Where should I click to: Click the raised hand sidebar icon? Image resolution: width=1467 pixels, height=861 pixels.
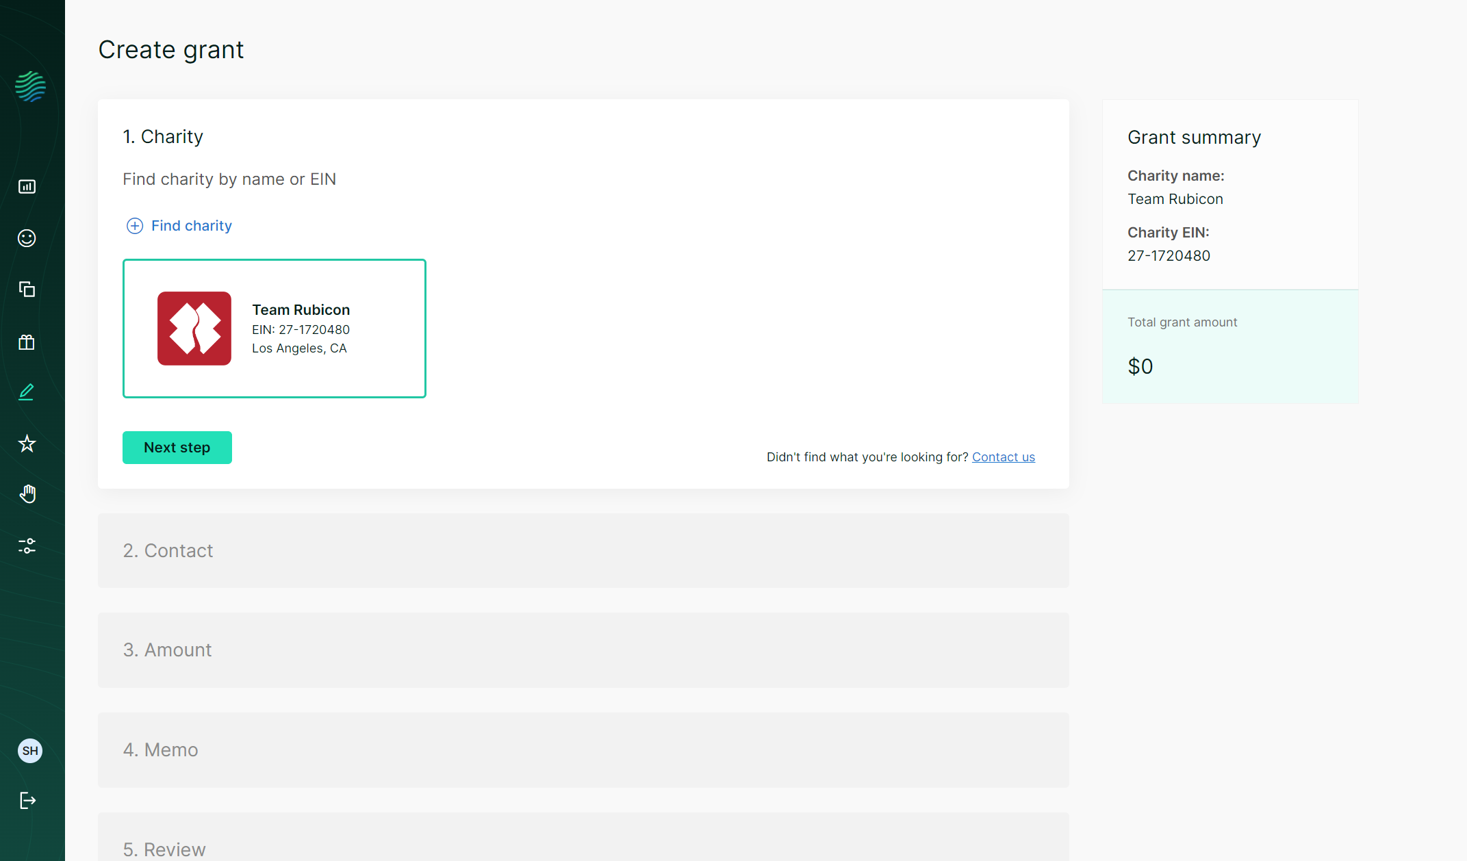pyautogui.click(x=27, y=494)
